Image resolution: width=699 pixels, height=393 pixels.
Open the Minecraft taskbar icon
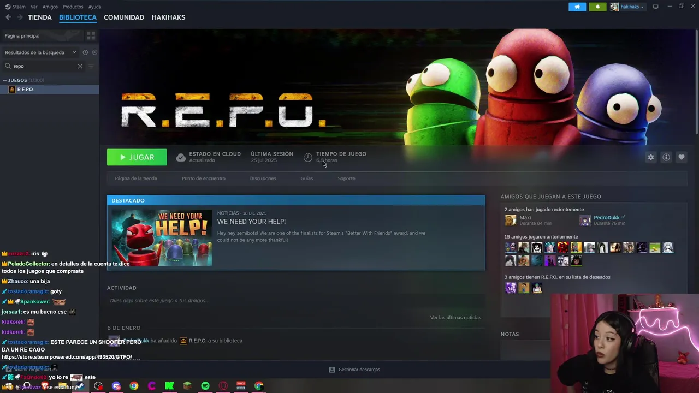[x=187, y=386]
